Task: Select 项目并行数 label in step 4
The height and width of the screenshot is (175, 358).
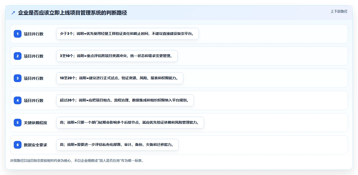Action: (x=34, y=100)
